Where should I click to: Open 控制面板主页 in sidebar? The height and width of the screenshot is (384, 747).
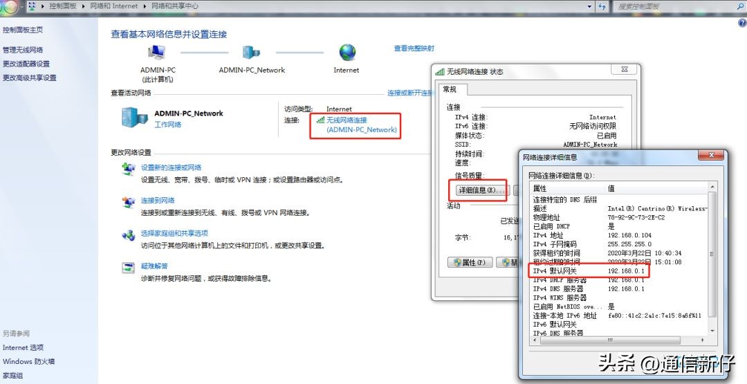point(23,30)
